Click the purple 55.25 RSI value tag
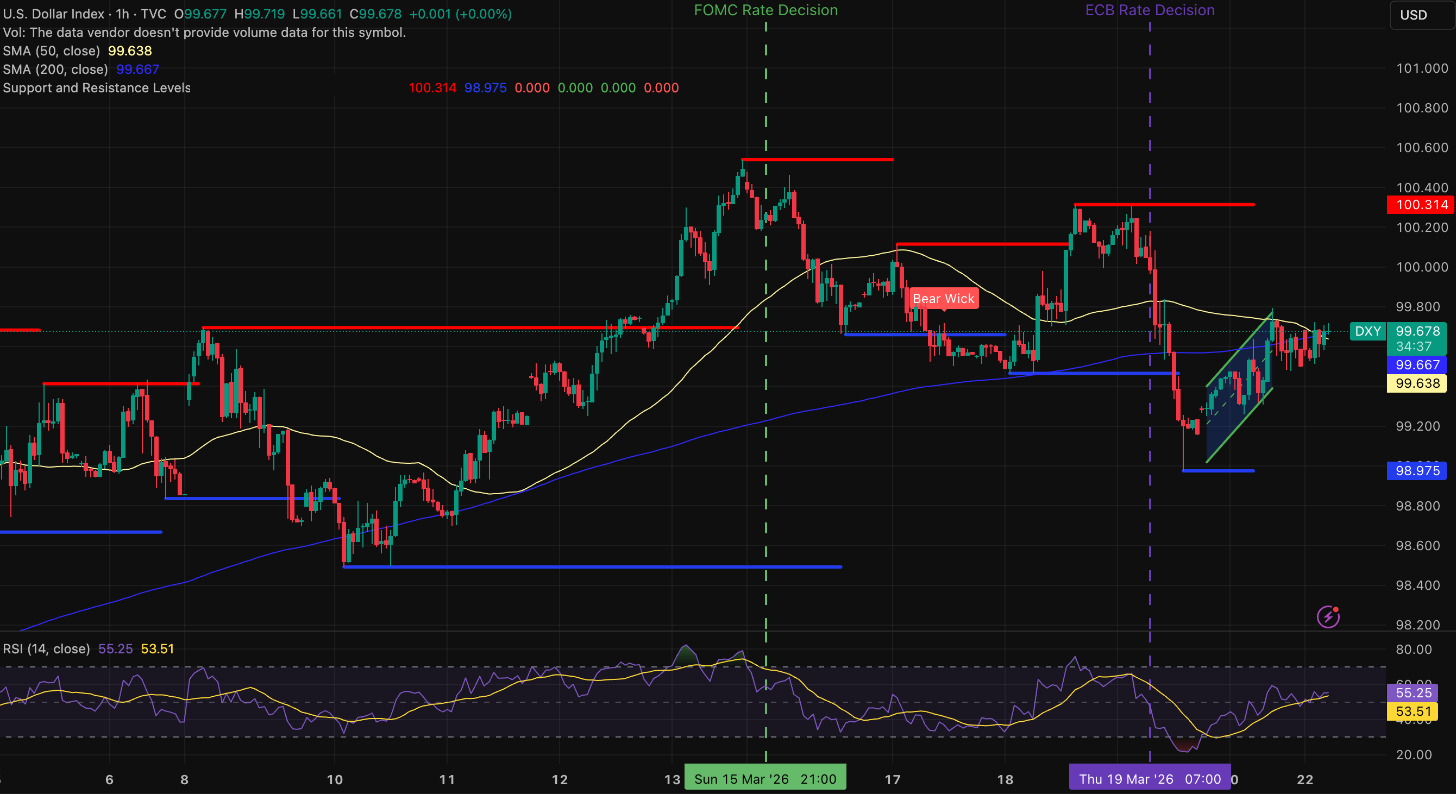The height and width of the screenshot is (794, 1456). tap(1413, 693)
